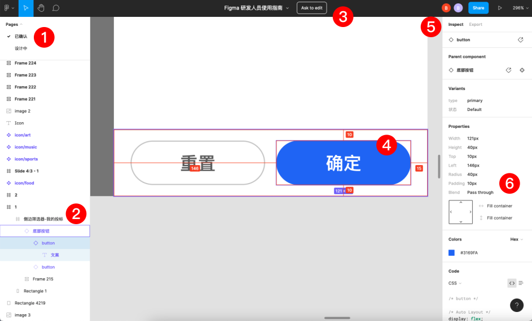Open the CSS code language dropdown
532x321 pixels.
click(455, 283)
